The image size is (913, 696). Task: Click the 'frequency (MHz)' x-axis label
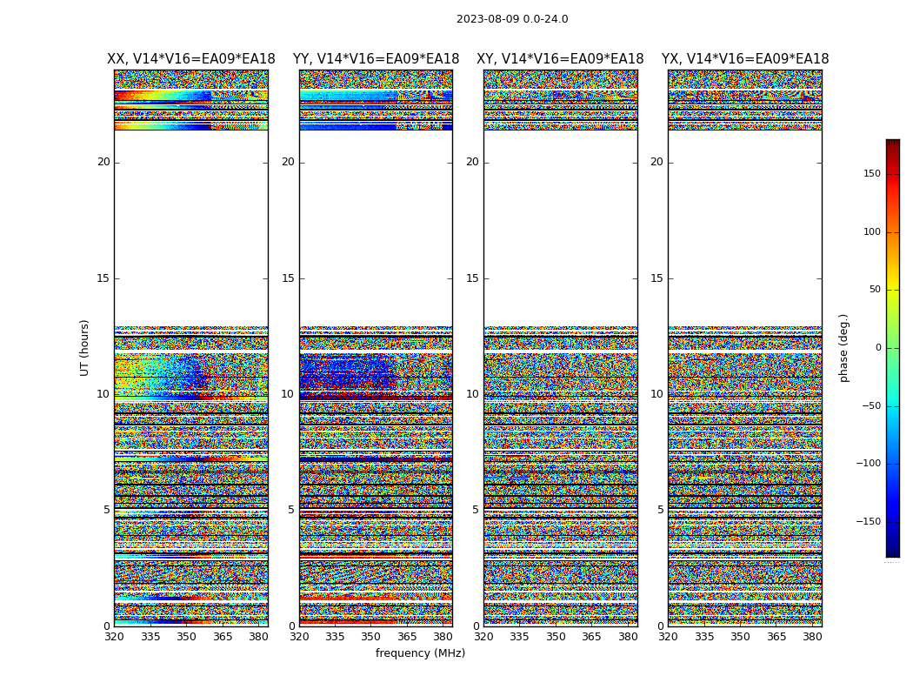coord(420,653)
